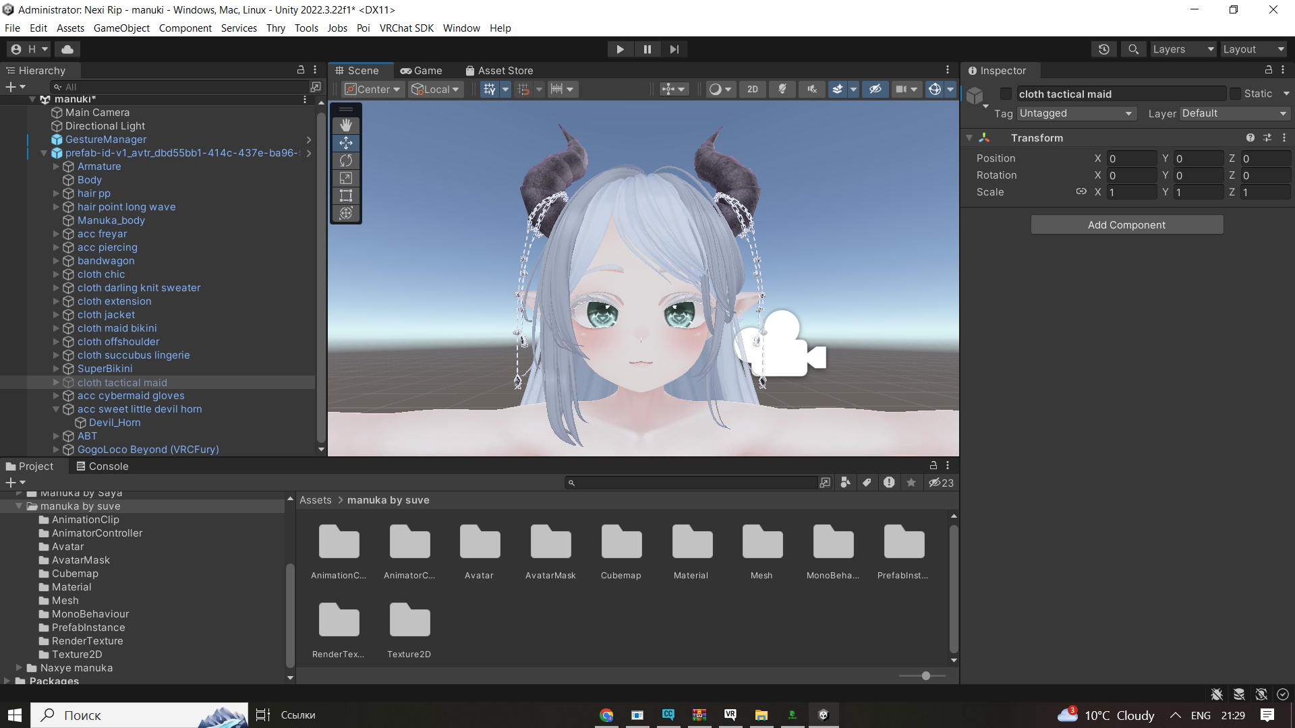Select Texture2D folder in project tree
The image size is (1295, 728).
[x=77, y=655]
